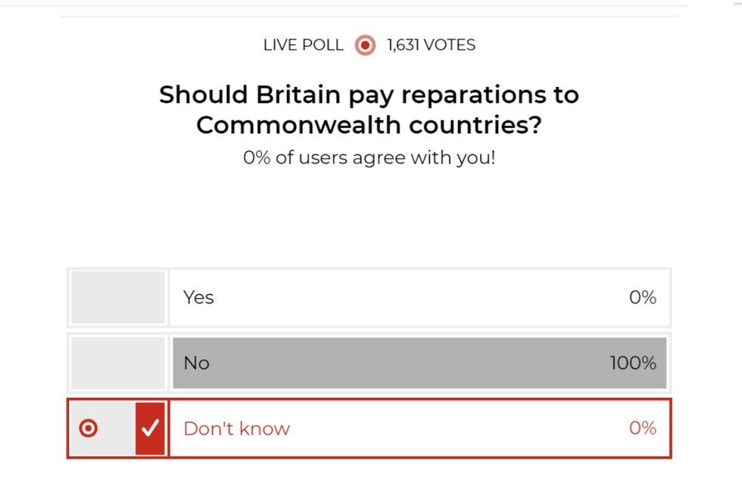The image size is (742, 494).
Task: Click the heading line 'Should Britain pay reparations to'
Action: [369, 95]
